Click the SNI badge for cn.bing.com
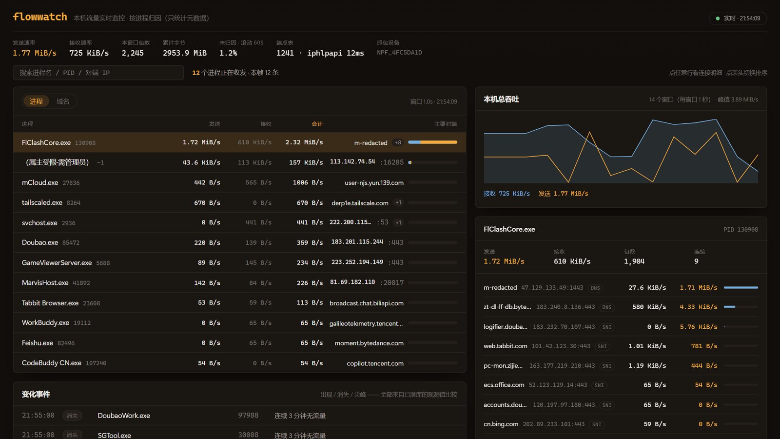Screen dimensions: 780x439 click(x=597, y=425)
